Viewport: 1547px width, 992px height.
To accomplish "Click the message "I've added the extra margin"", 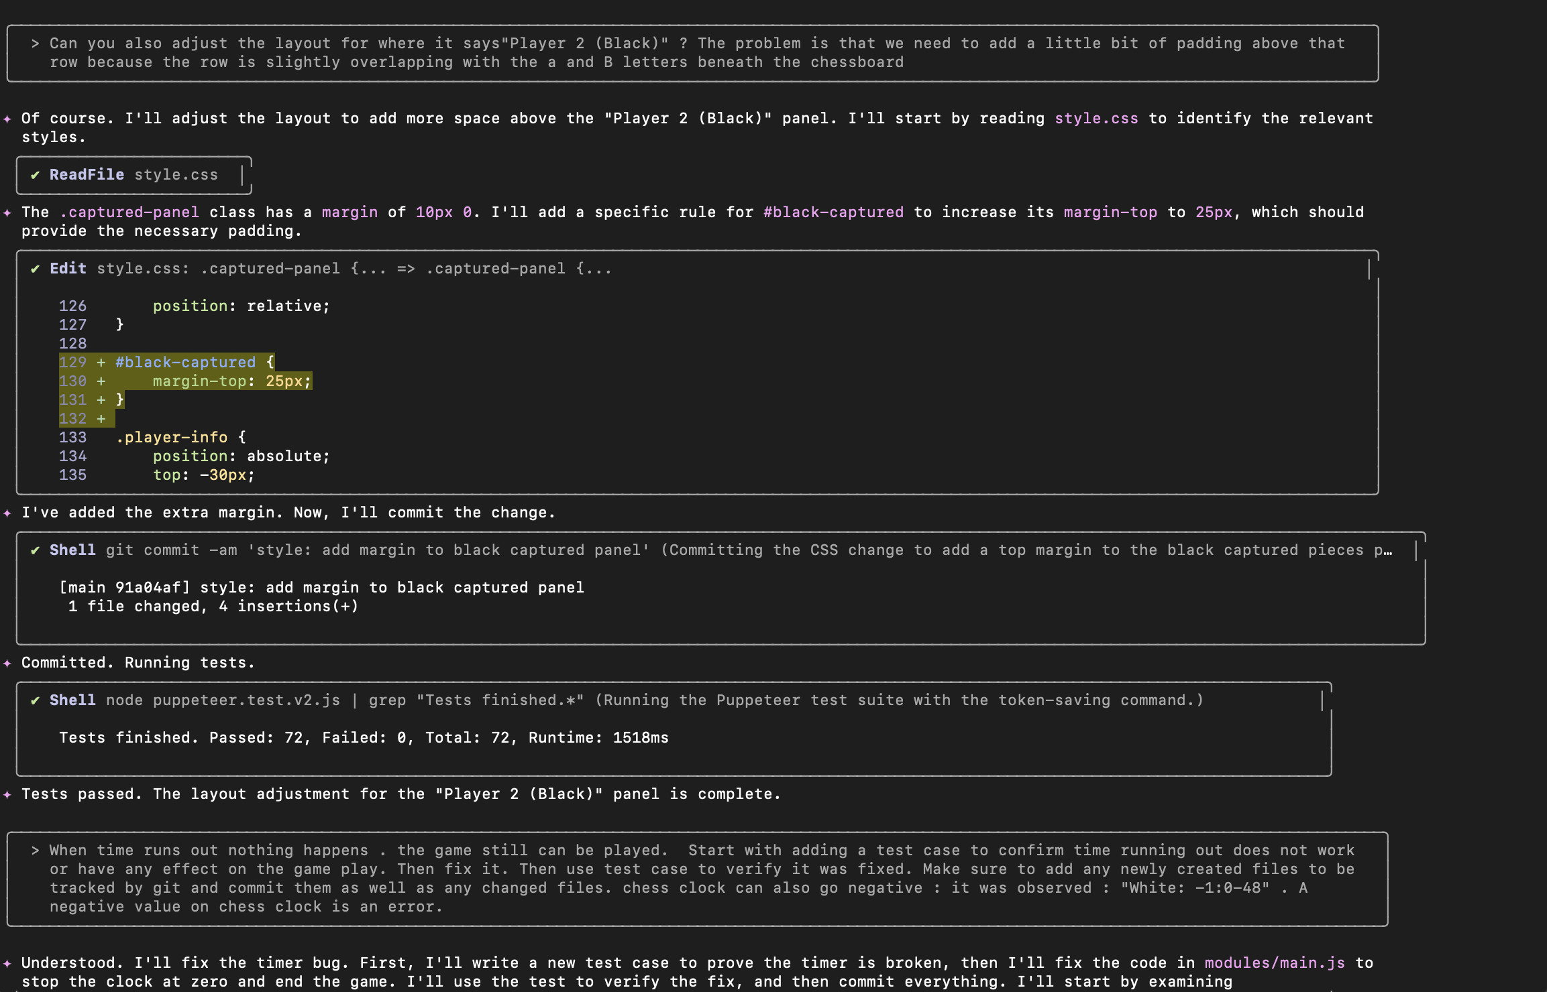I will click(x=288, y=513).
